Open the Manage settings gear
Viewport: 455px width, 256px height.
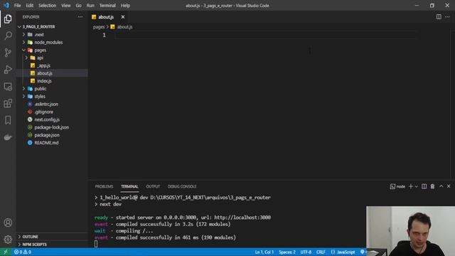(8, 240)
